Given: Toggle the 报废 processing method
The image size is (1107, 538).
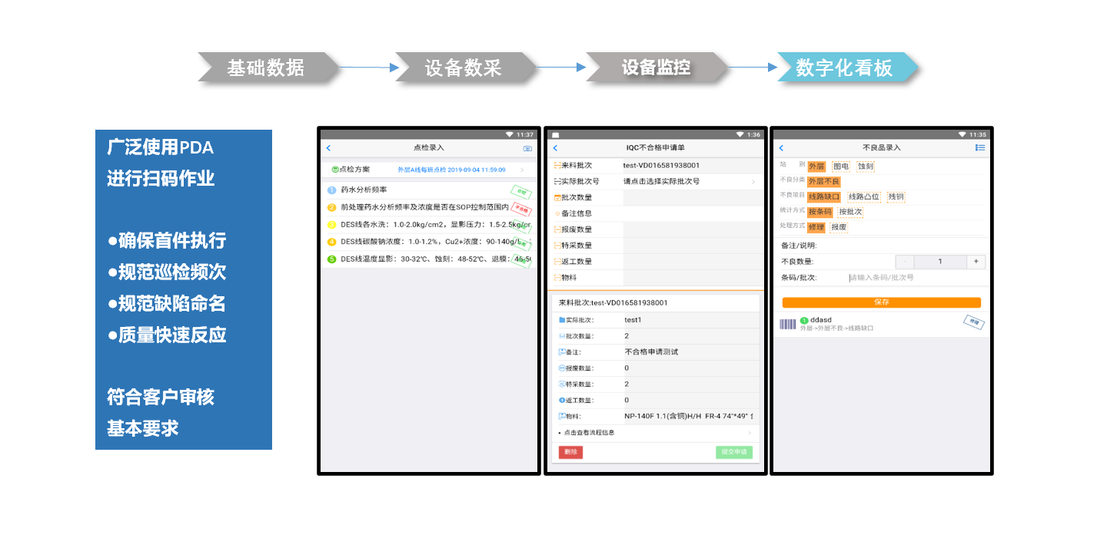Looking at the screenshot, I should click(x=839, y=228).
